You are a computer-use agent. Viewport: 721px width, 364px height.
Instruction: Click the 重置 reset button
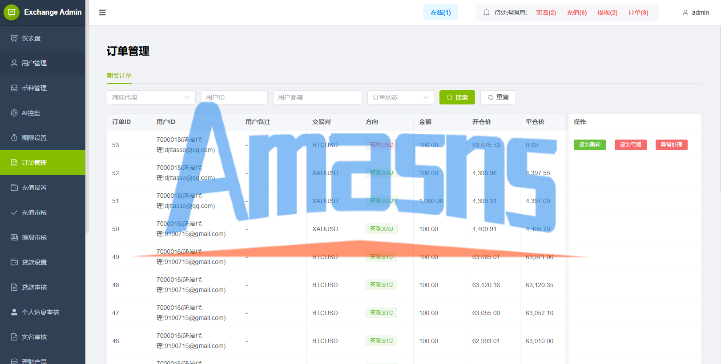pos(498,97)
